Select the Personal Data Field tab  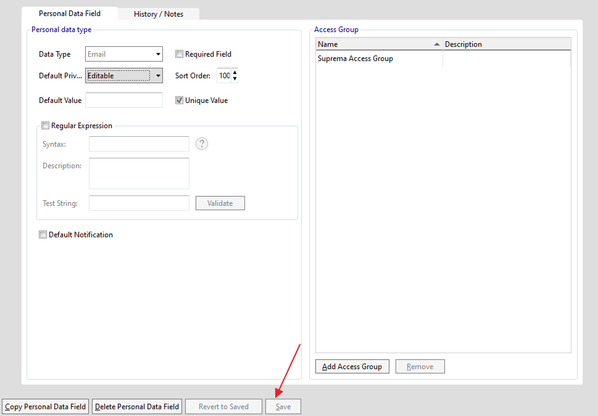click(69, 14)
